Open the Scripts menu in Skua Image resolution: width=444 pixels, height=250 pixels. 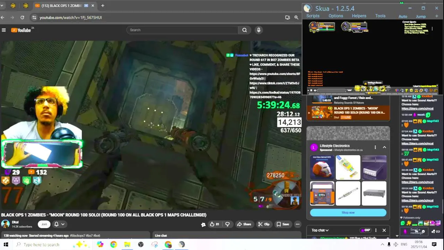click(x=313, y=16)
